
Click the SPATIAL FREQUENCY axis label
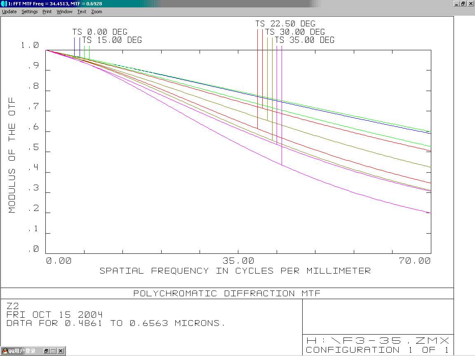(x=235, y=271)
